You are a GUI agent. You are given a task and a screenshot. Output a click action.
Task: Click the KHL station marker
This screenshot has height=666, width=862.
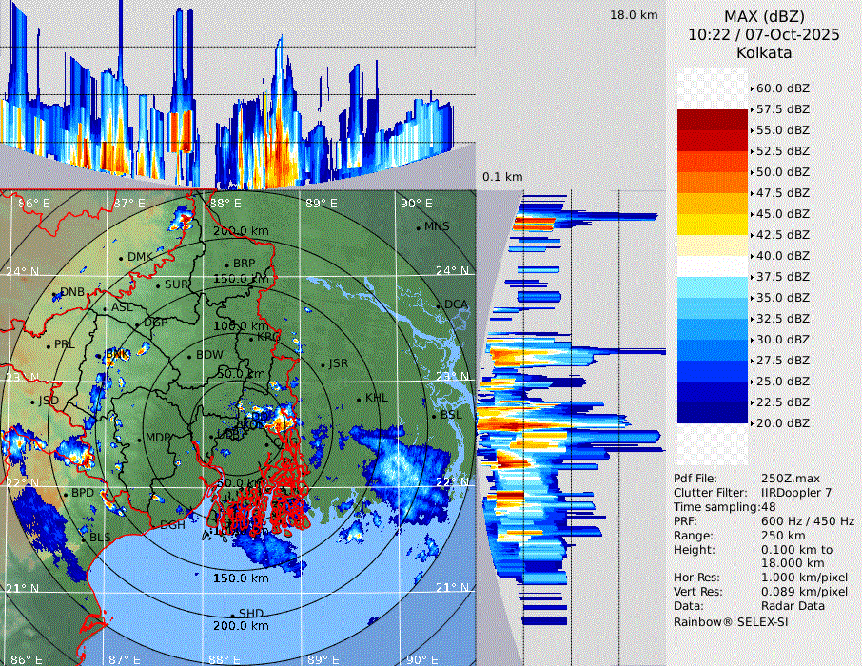point(359,399)
